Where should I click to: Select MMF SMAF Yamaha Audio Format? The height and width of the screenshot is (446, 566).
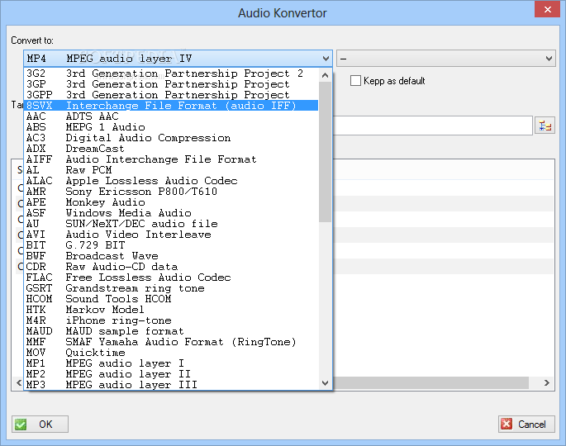pyautogui.click(x=171, y=342)
